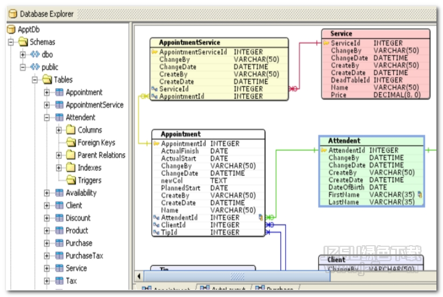
Task: Click the primary key icon beside AppointmentId in Appointment
Action: point(156,144)
